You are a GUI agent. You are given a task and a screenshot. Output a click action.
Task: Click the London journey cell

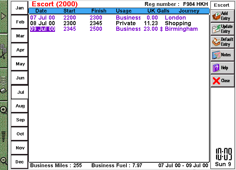coord(175,17)
